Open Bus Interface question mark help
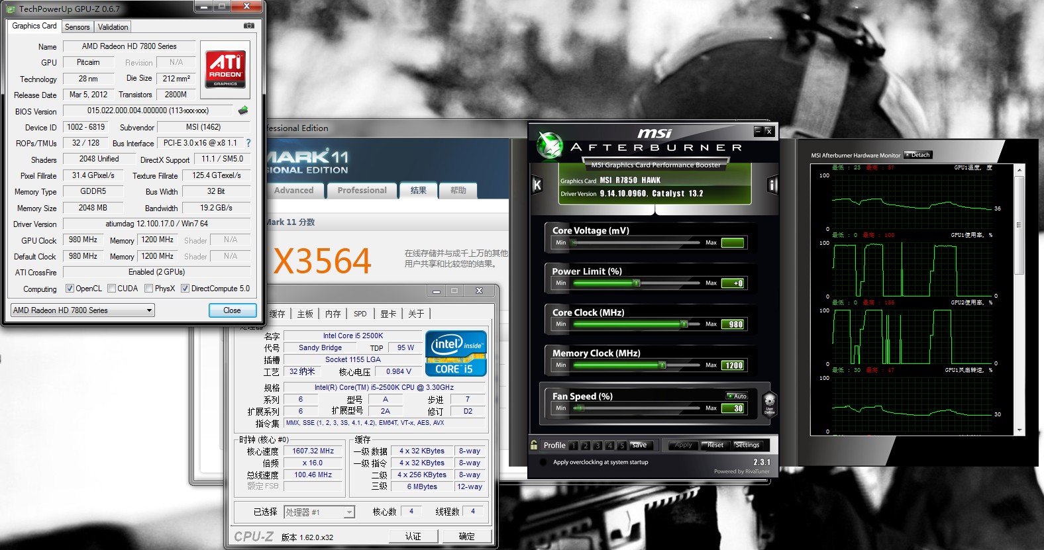The width and height of the screenshot is (1044, 550). point(248,143)
